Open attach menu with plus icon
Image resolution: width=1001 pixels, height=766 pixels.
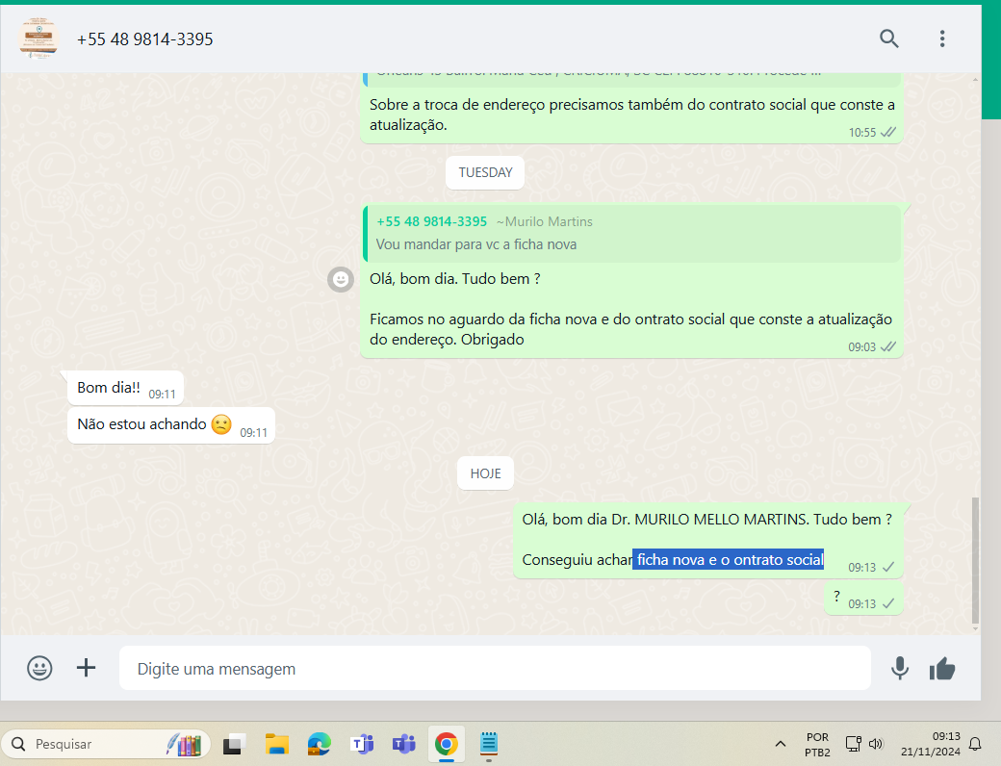pos(87,668)
